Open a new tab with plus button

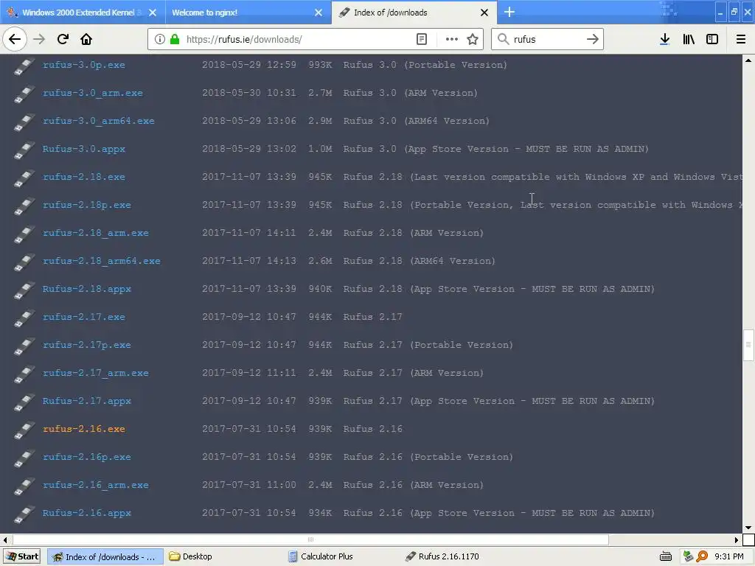click(x=509, y=12)
